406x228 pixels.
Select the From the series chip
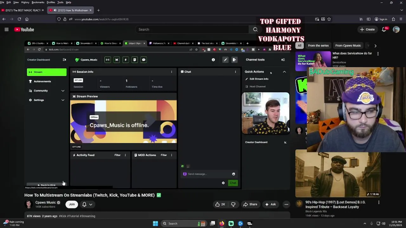coord(318,46)
